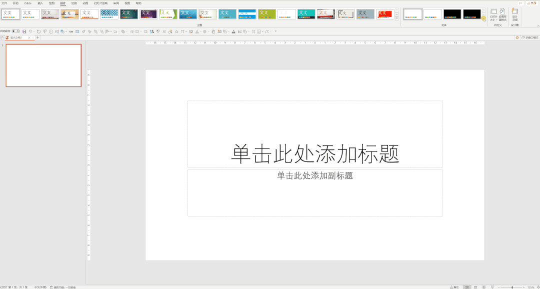Select slide 1 thumbnail in the panel
The width and height of the screenshot is (540, 289).
(x=43, y=65)
